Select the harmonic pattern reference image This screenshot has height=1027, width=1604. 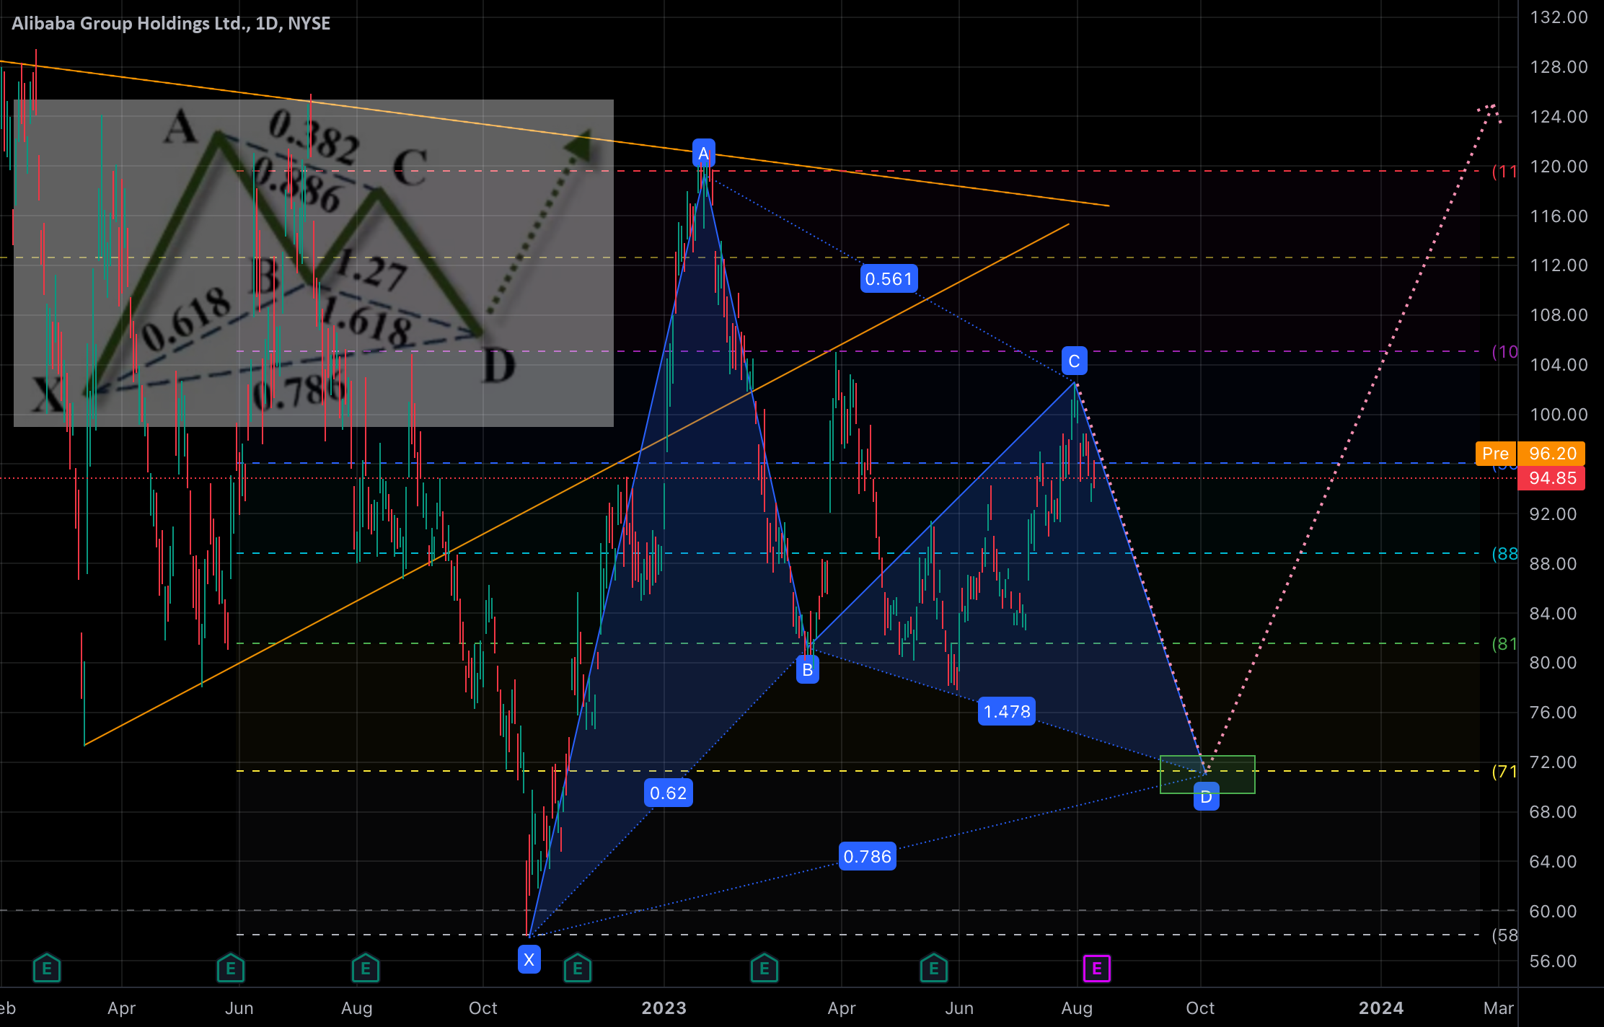(314, 263)
